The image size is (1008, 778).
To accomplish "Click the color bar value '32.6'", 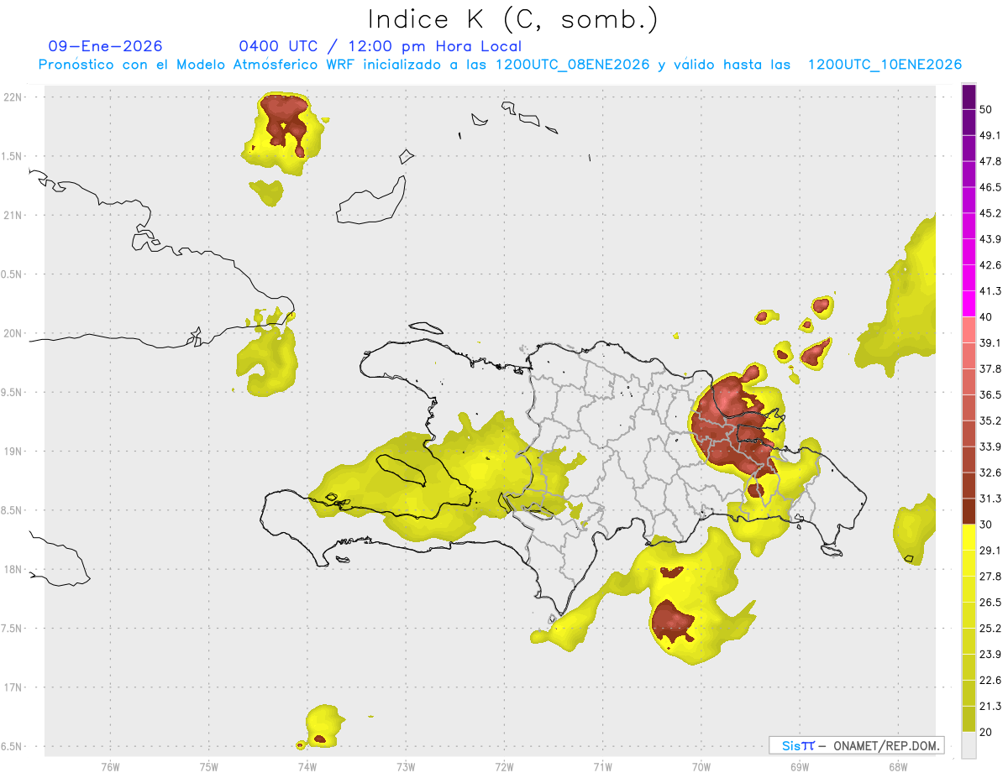I will pos(990,473).
